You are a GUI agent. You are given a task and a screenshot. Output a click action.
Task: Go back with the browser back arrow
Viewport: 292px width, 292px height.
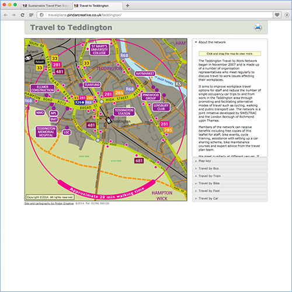tap(5, 15)
